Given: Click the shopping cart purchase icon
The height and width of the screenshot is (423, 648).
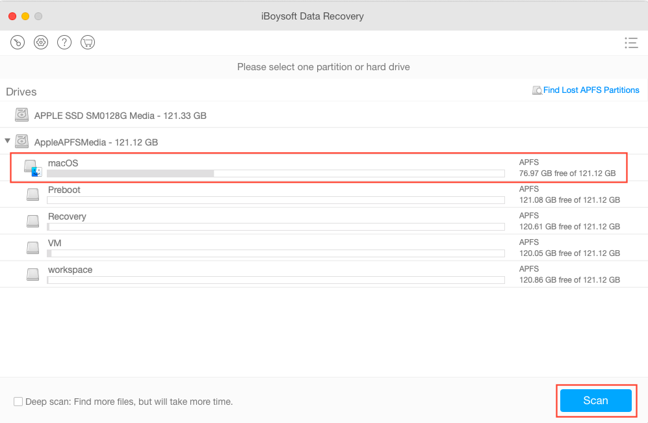Looking at the screenshot, I should click(87, 42).
